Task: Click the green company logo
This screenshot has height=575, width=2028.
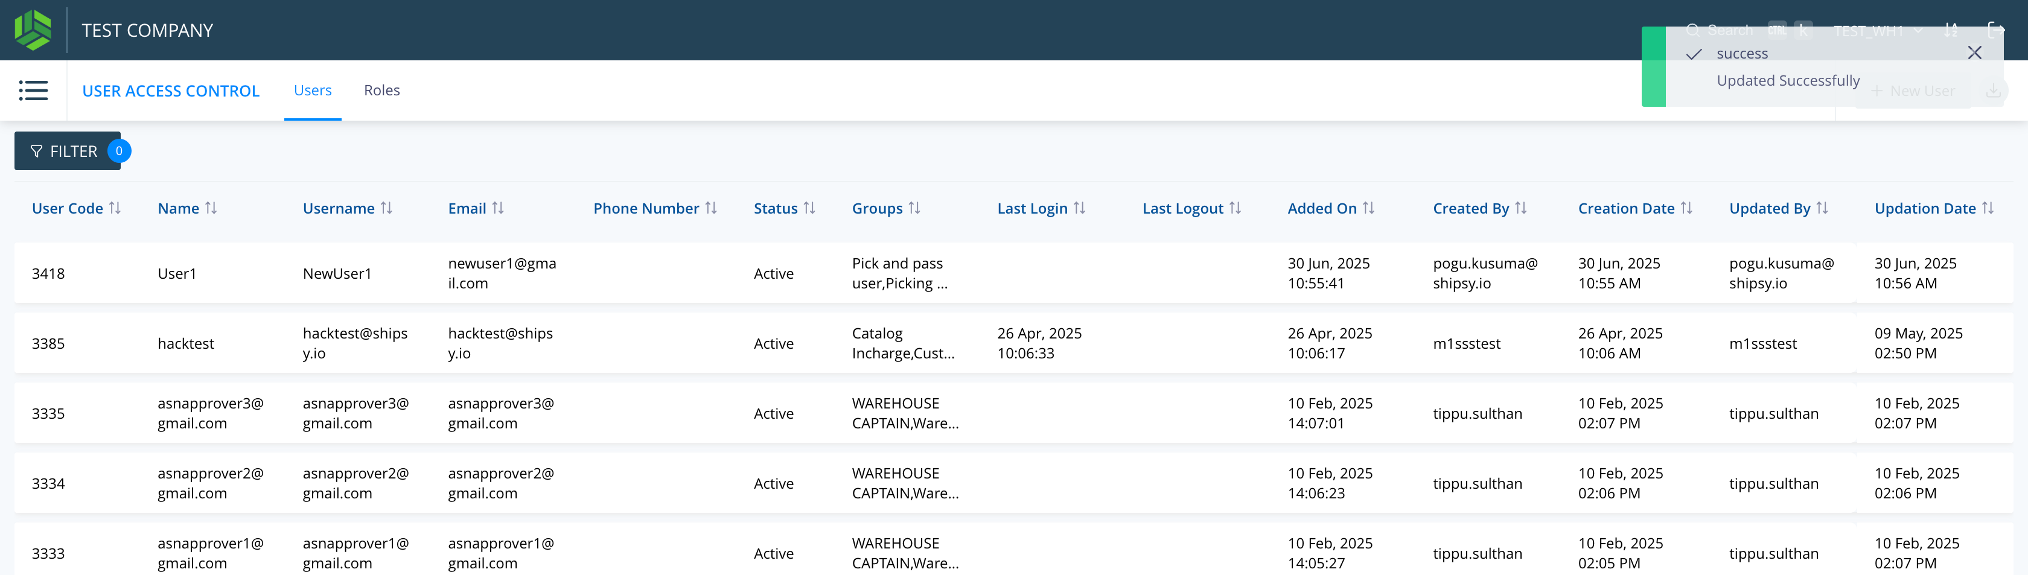Action: tap(33, 30)
